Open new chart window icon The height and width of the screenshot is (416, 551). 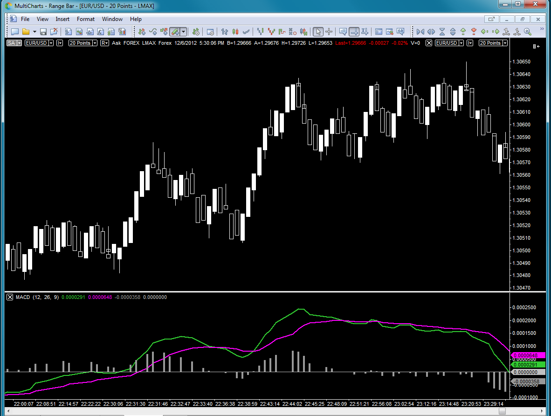pyautogui.click(x=69, y=32)
